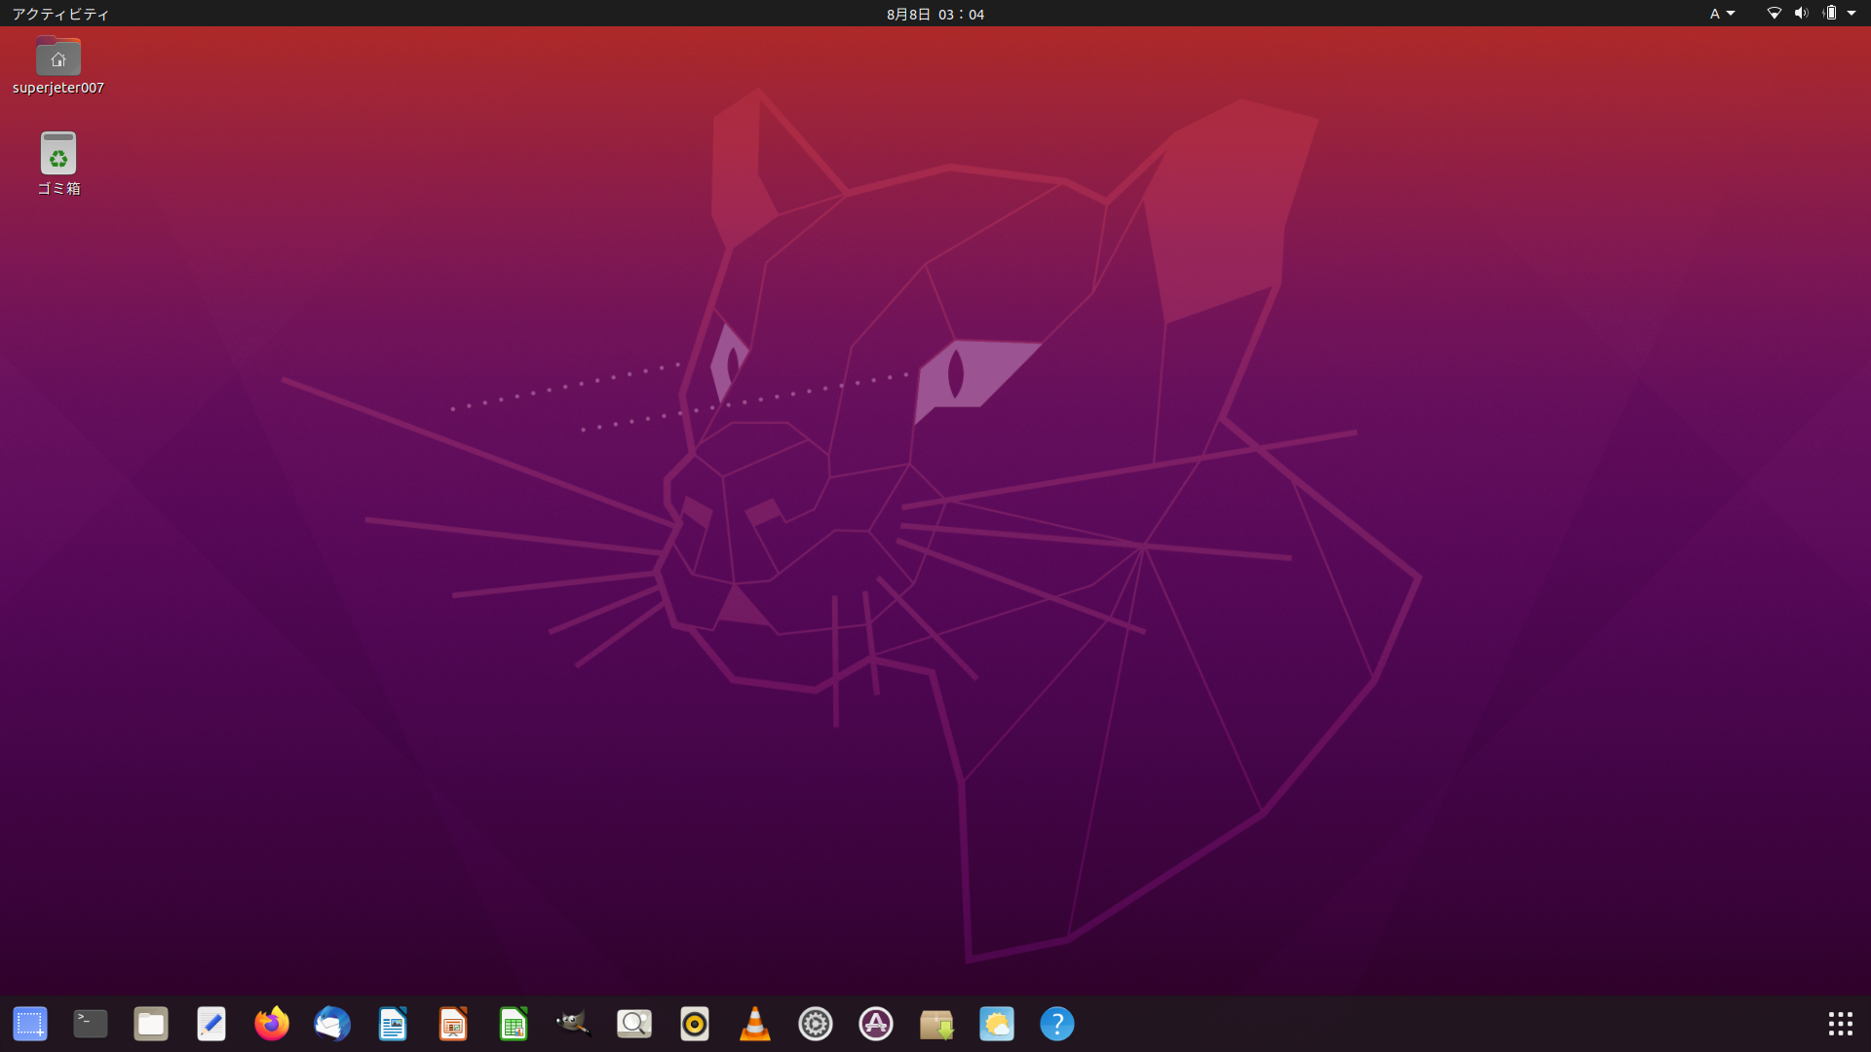This screenshot has width=1871, height=1052.
Task: Open GIMP image editor
Action: [574, 1024]
